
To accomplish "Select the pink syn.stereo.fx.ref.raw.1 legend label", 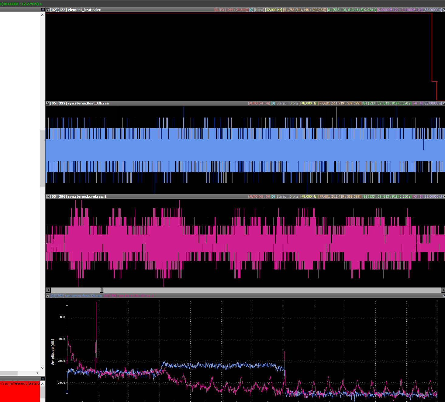I will pos(128,296).
